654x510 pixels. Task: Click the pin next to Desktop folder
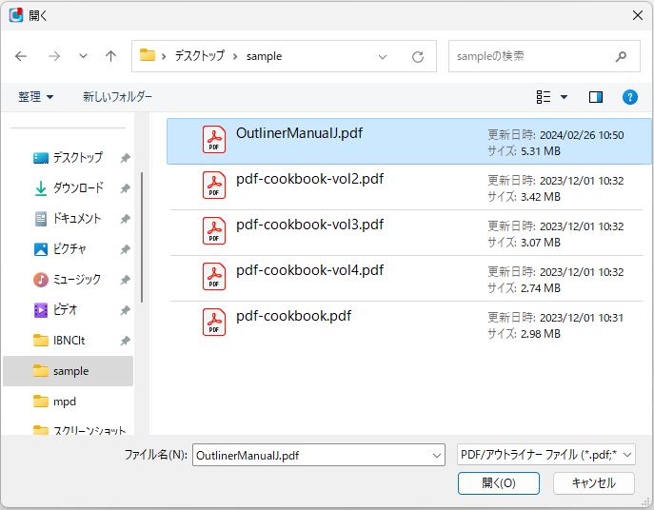126,158
